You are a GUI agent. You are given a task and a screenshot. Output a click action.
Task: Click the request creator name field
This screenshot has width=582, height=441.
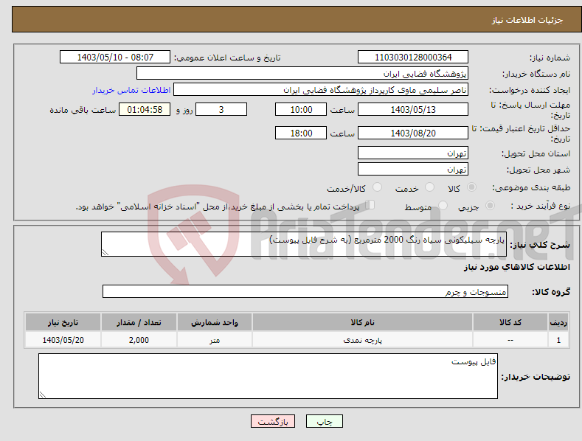tap(321, 90)
